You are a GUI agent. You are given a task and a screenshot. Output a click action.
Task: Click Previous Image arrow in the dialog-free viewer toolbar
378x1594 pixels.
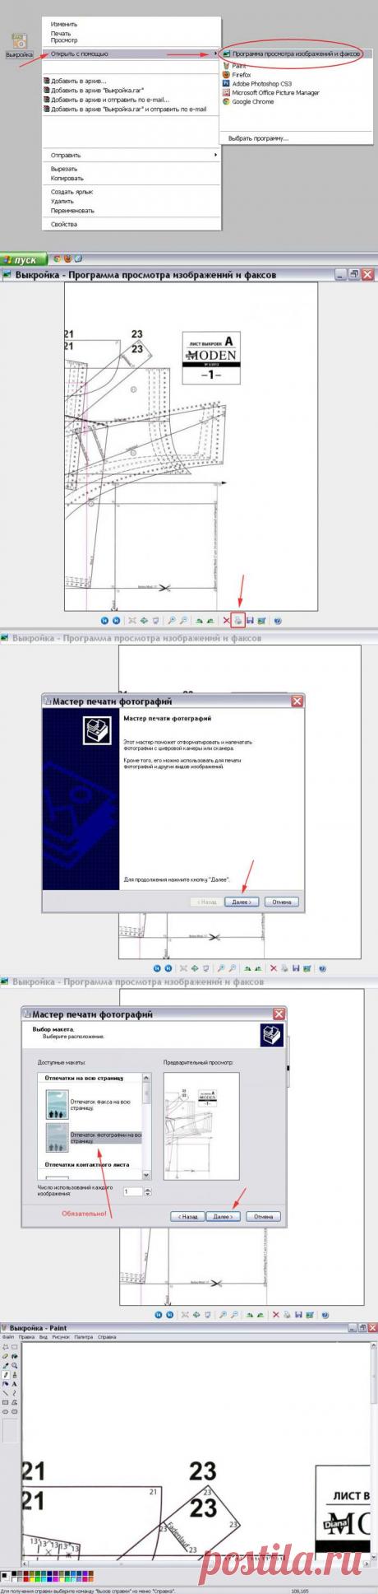(104, 621)
